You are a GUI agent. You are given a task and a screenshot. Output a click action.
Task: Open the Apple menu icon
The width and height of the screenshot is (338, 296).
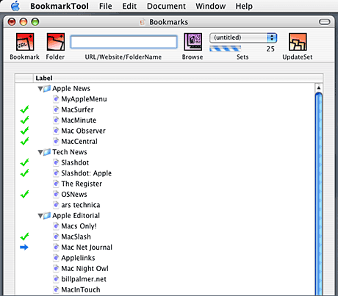click(15, 6)
